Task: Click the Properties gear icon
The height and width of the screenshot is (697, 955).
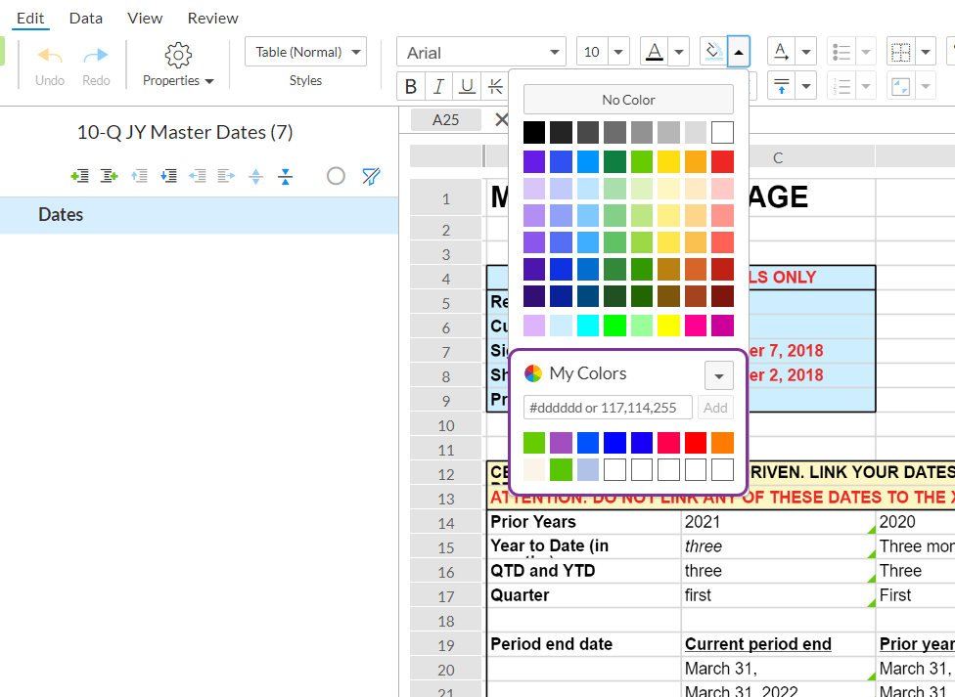Action: (177, 55)
